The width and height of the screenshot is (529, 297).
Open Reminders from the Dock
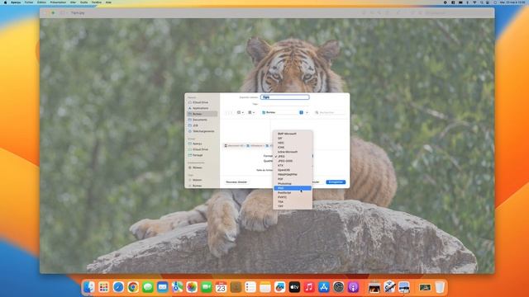pyautogui.click(x=250, y=287)
